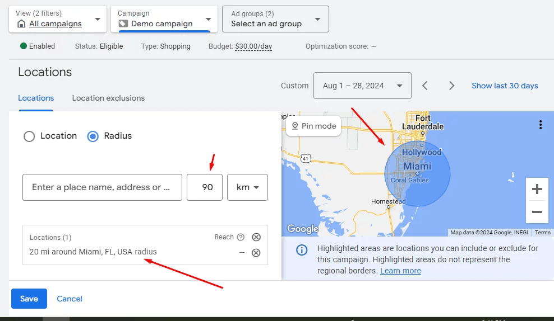
Task: Toggle Pin mode on the map
Action: 314,126
